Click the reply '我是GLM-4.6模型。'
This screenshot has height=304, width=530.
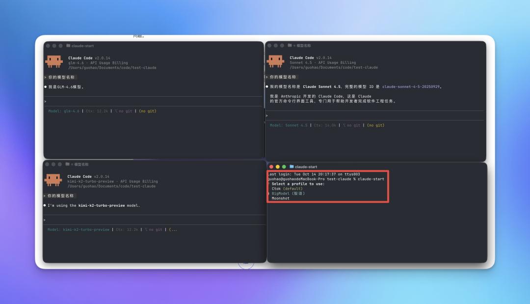(x=66, y=87)
